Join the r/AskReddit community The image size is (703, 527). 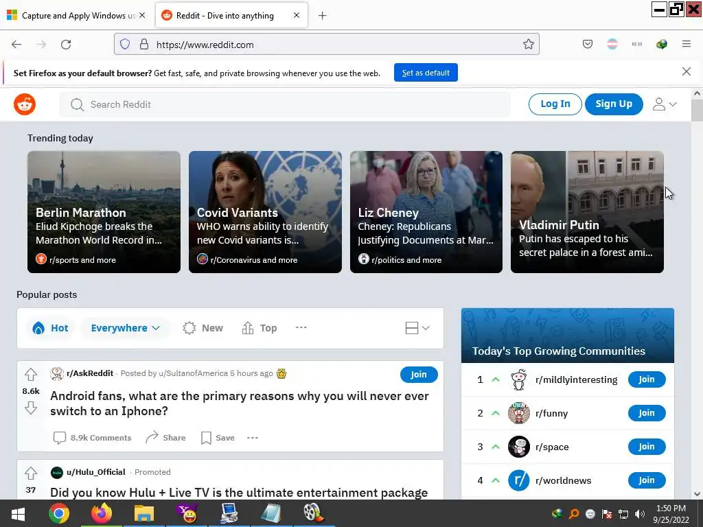(x=419, y=375)
